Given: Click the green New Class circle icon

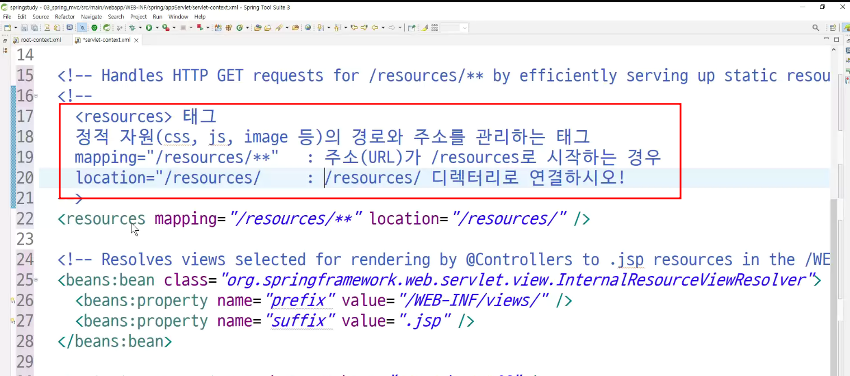Looking at the screenshot, I should coord(239,27).
